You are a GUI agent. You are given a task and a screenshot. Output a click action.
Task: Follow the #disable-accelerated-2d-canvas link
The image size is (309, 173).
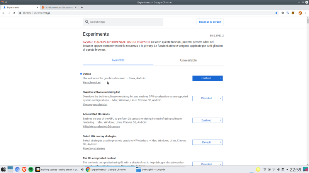pyautogui.click(x=101, y=126)
